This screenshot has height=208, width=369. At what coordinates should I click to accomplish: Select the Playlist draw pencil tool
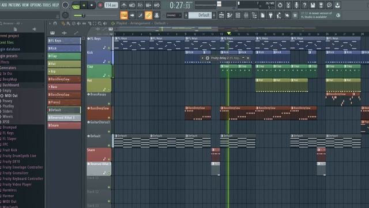click(63, 23)
